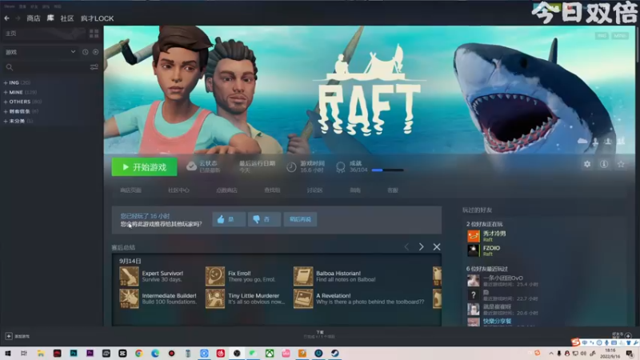
Task: Click the achievements progress bar
Action: coord(387,170)
